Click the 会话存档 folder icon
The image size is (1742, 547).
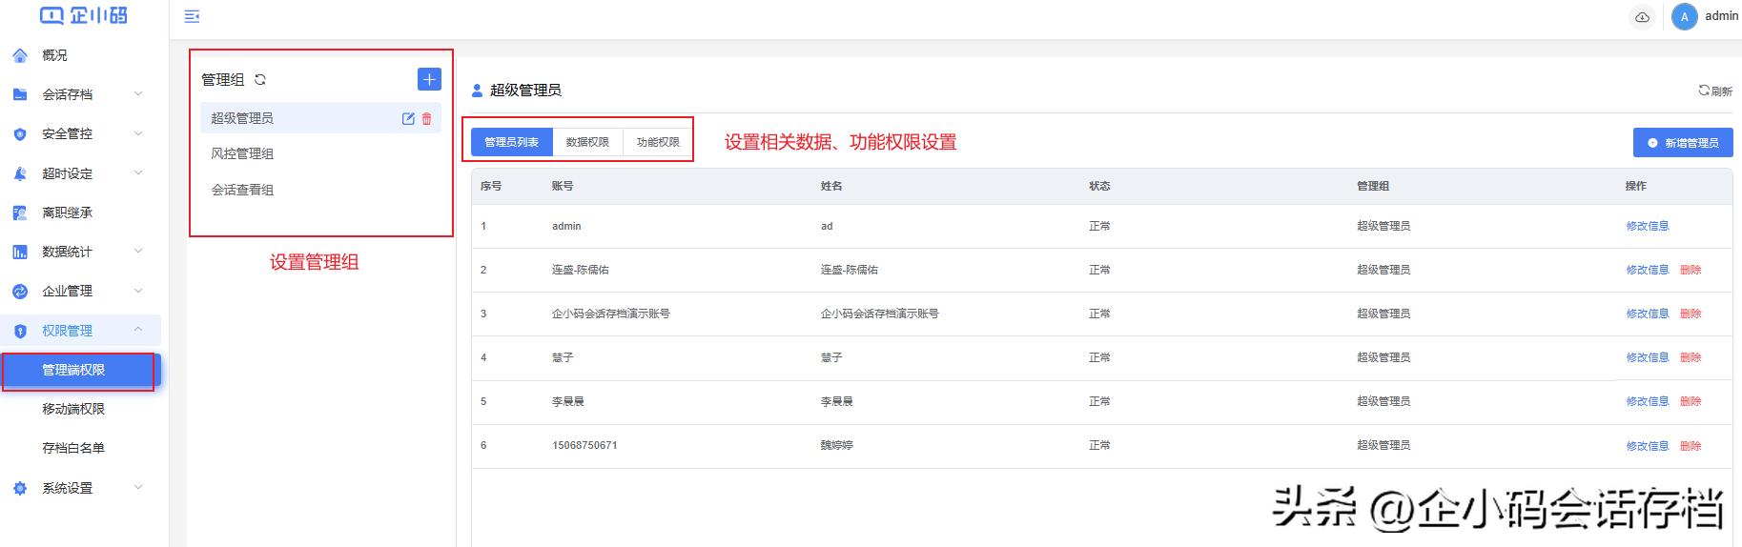(x=20, y=94)
